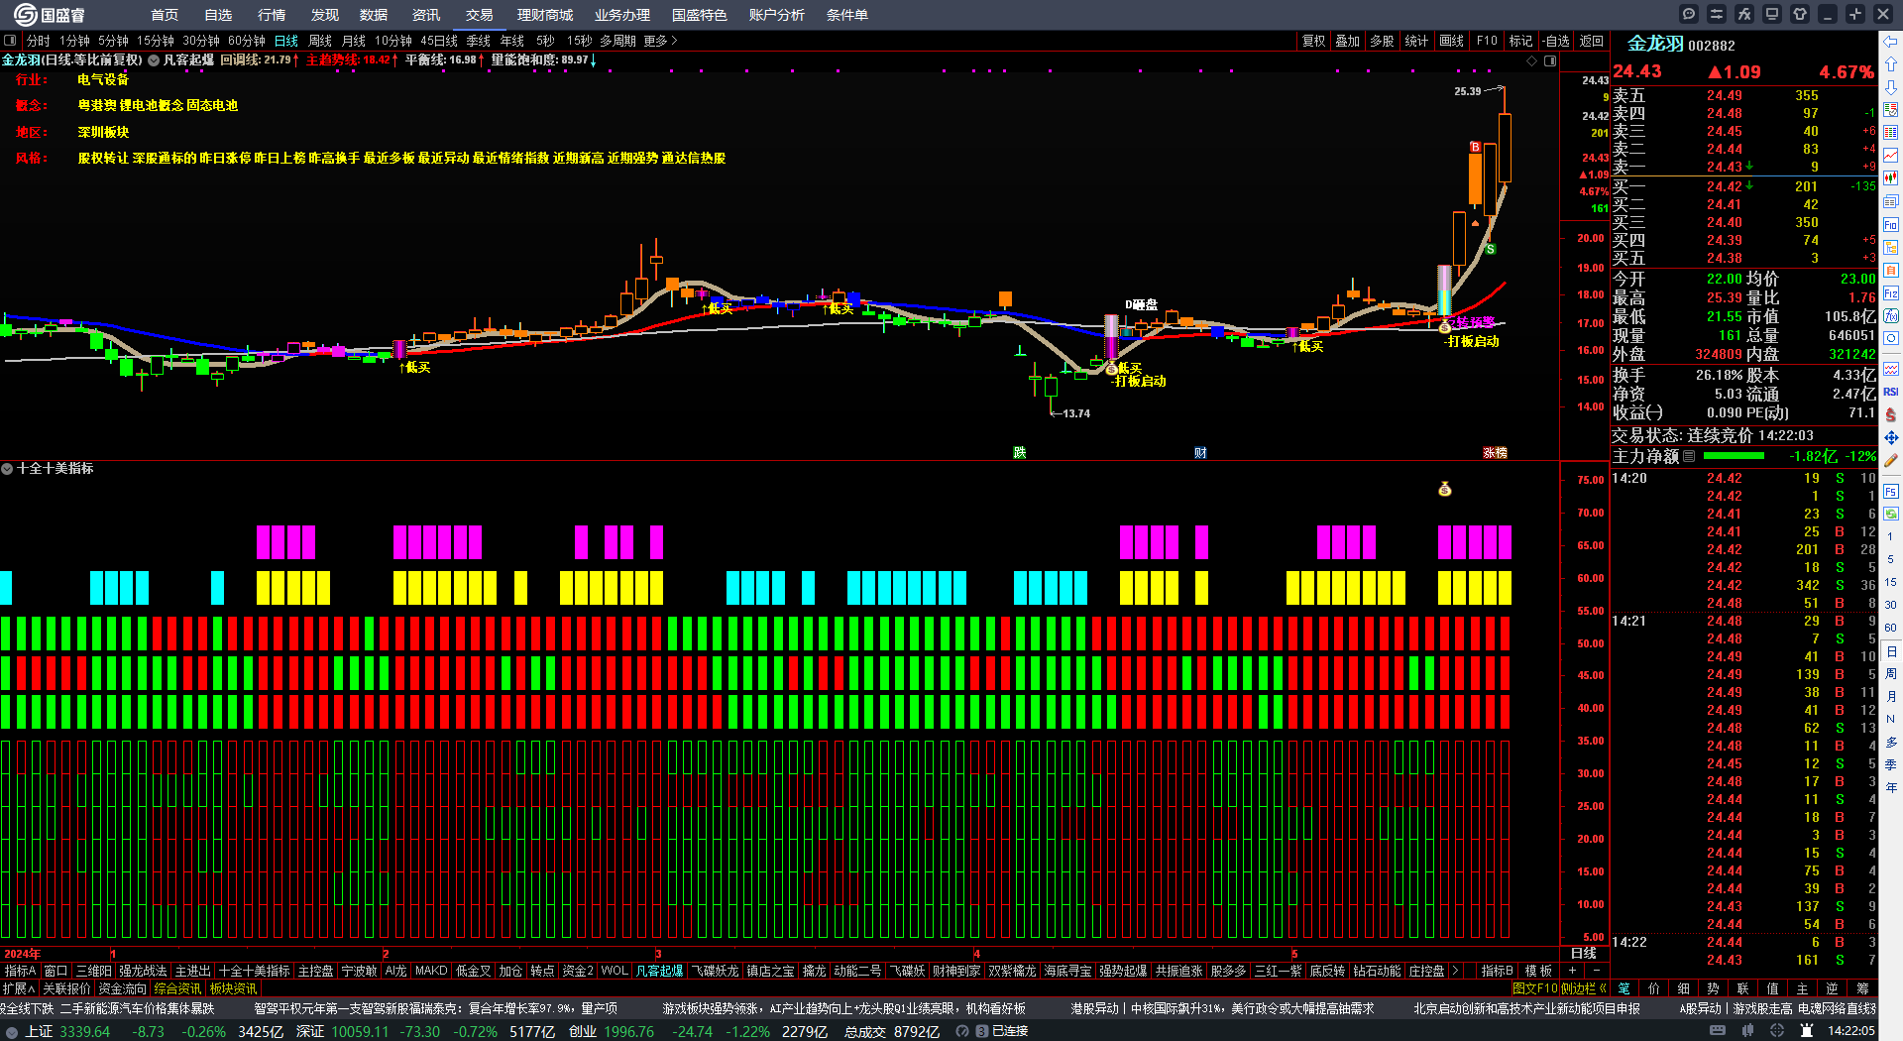Image resolution: width=1903 pixels, height=1041 pixels.
Task: Select the blue move cross-arrows sidebar icon
Action: [x=1891, y=437]
